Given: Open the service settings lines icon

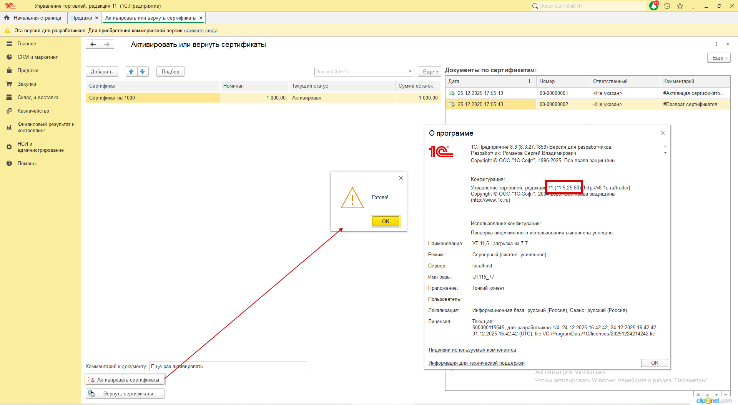Looking at the screenshot, I should (x=693, y=6).
